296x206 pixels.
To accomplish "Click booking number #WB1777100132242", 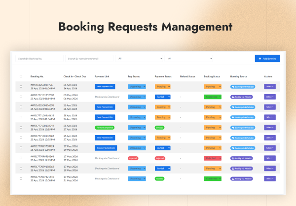I will pyautogui.click(x=42, y=126).
